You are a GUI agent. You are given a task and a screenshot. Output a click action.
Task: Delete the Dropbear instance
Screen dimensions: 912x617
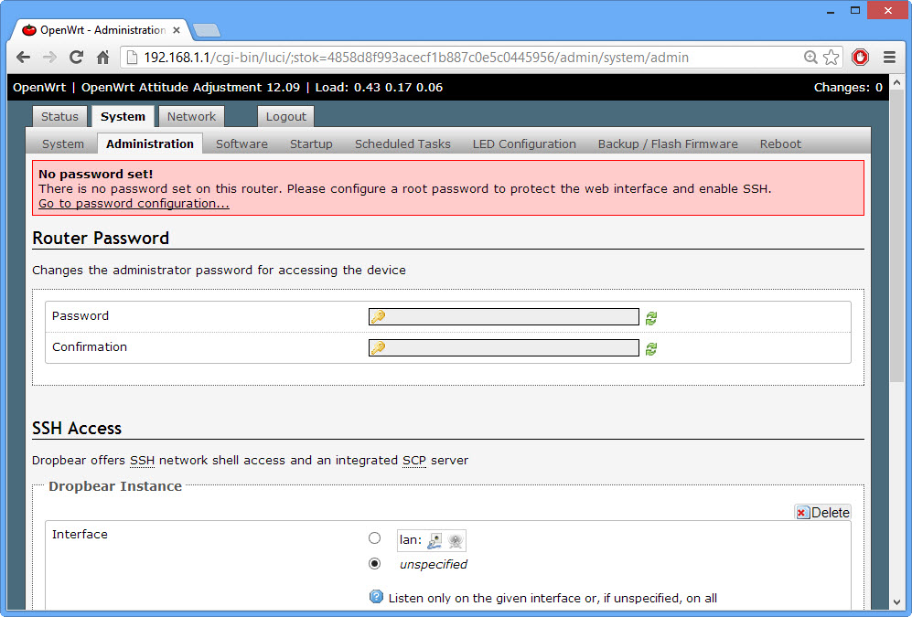[x=823, y=513]
